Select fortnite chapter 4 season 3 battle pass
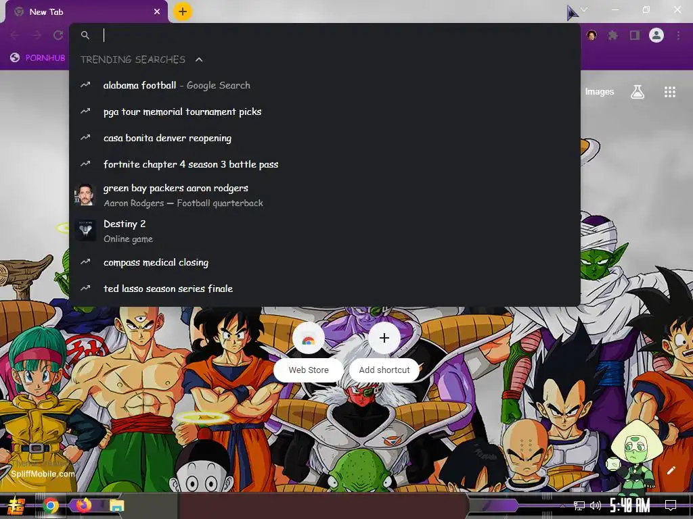 coord(325,164)
